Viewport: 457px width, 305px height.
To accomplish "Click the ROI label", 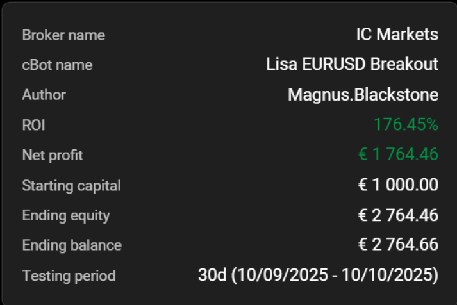I will click(x=33, y=125).
